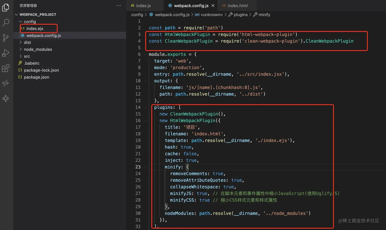
Task: Click the braces icon beside package-lock.json
Action: [20, 70]
